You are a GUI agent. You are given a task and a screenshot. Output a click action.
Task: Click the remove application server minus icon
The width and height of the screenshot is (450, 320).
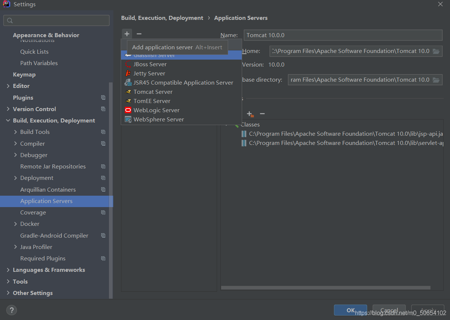(x=139, y=34)
